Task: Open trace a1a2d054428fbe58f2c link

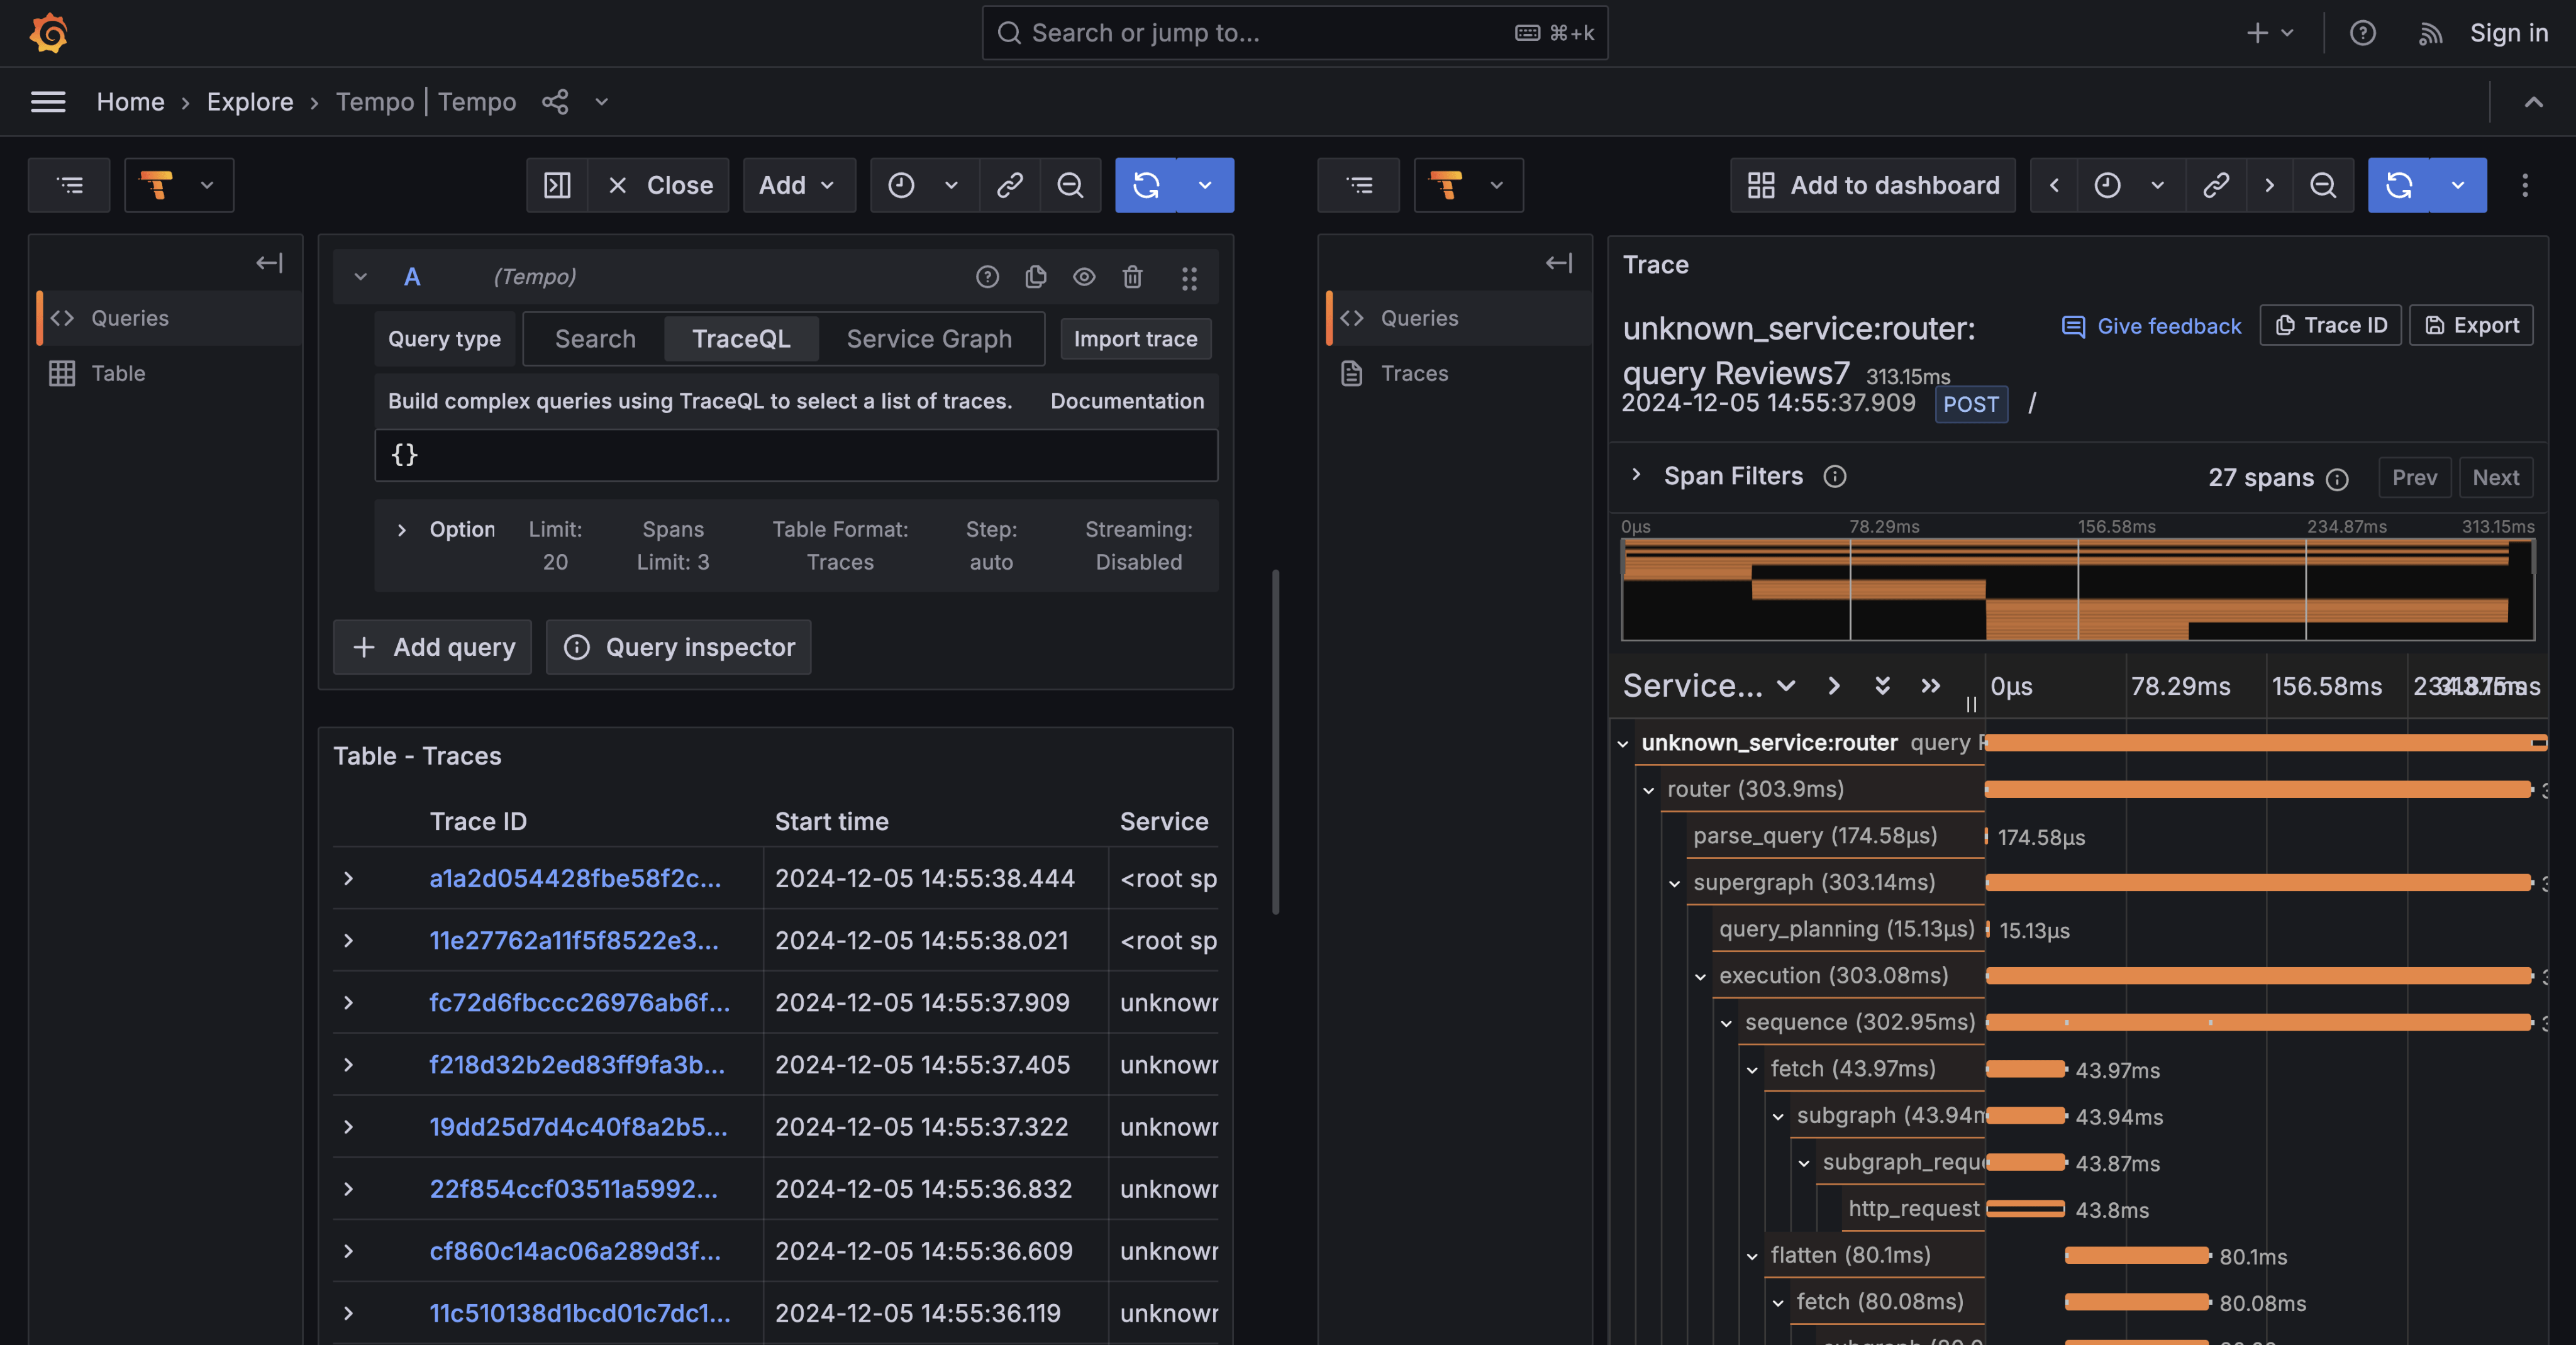Action: point(575,879)
